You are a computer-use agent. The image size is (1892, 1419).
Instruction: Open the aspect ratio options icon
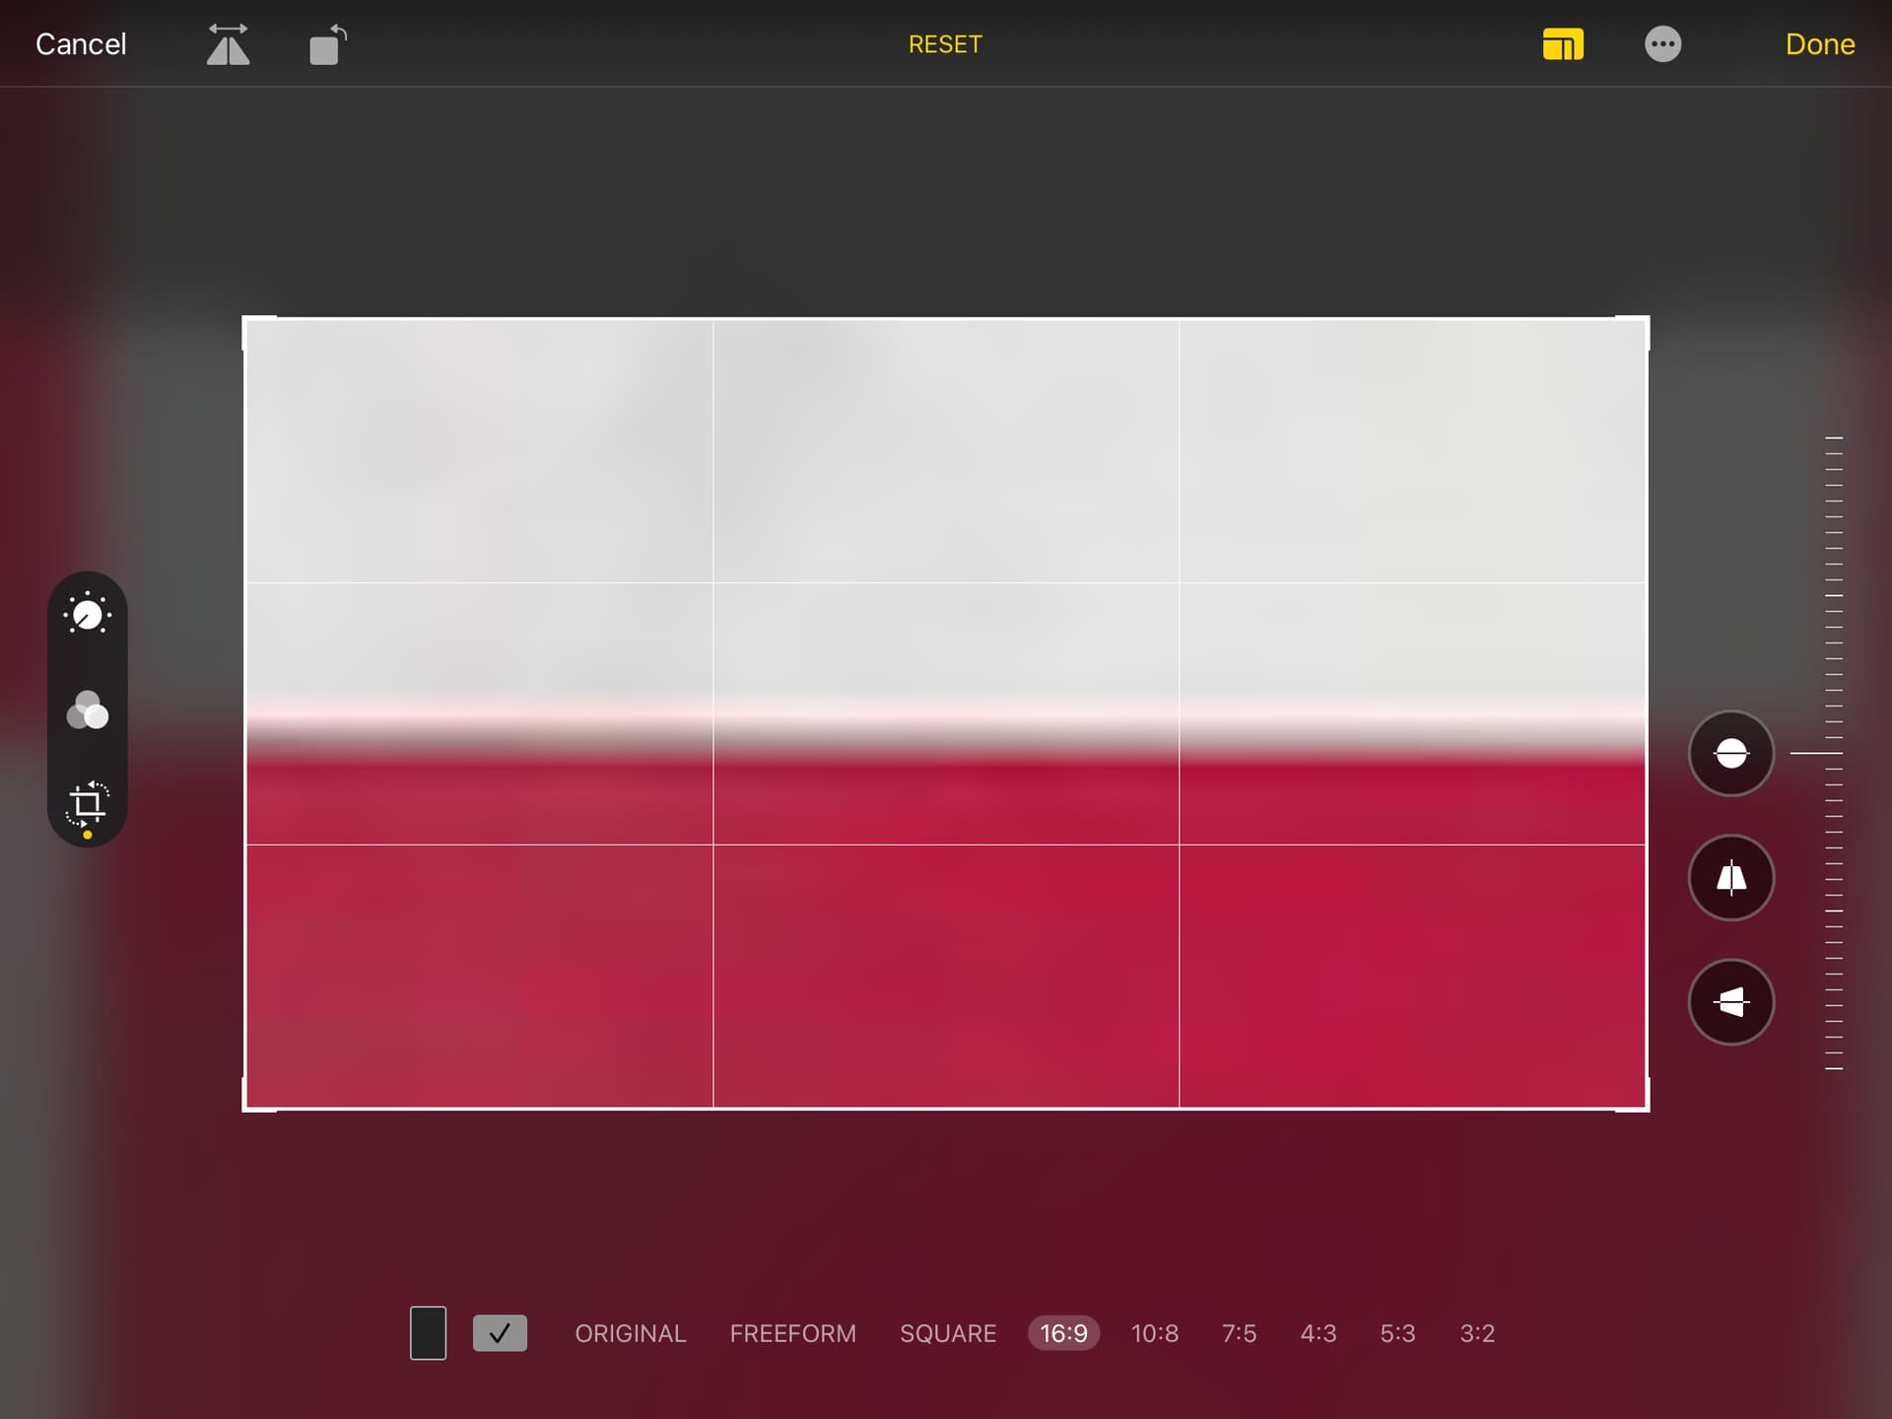pos(1563,44)
